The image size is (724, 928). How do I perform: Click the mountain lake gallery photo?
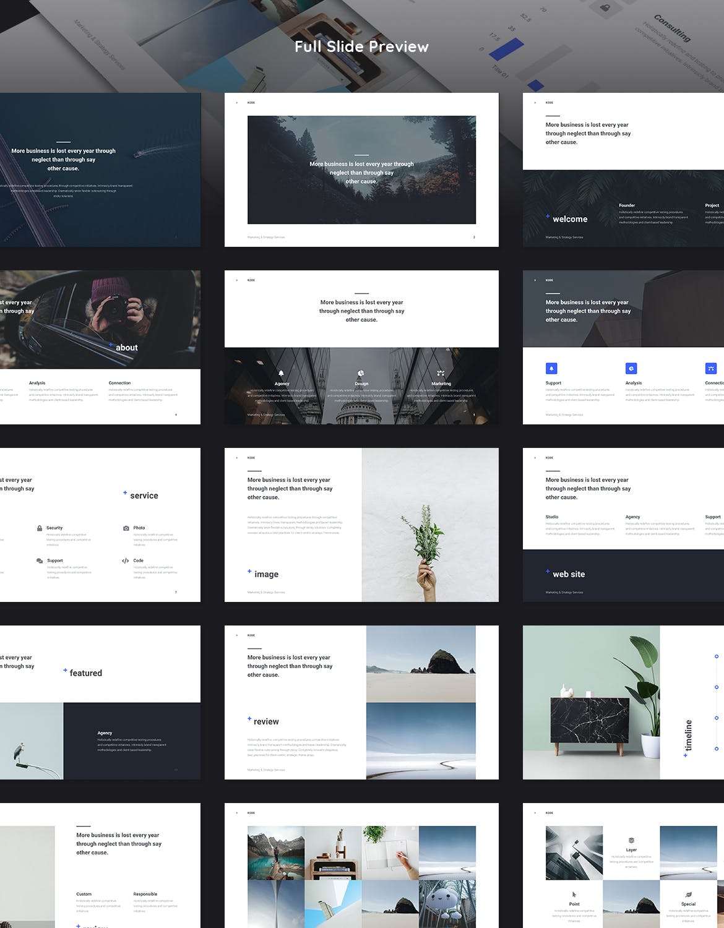276,853
